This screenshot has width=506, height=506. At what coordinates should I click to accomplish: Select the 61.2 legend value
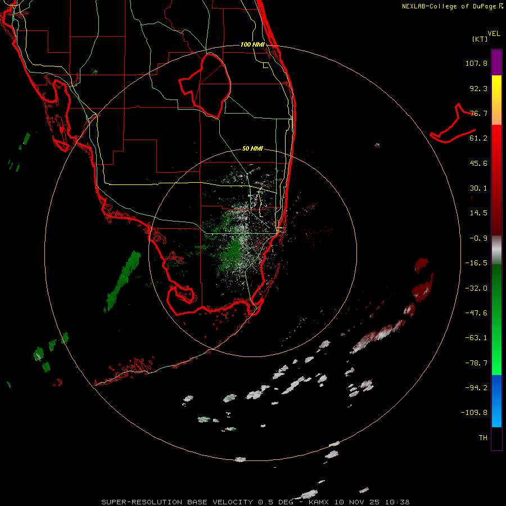(x=478, y=138)
